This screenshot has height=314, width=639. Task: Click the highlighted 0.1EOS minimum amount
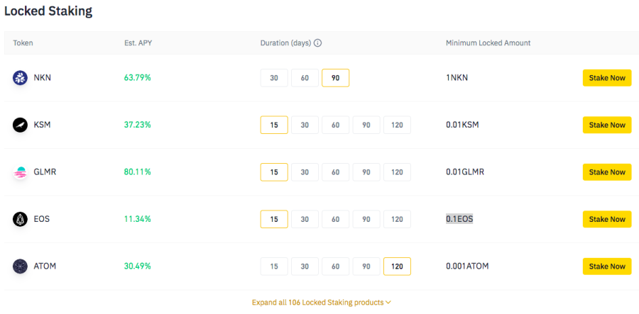[x=459, y=219]
